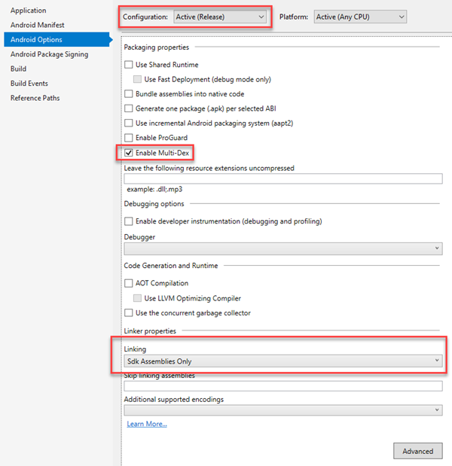Enable the Use Shared Runtime checkbox
The width and height of the screenshot is (452, 466).
(x=129, y=65)
